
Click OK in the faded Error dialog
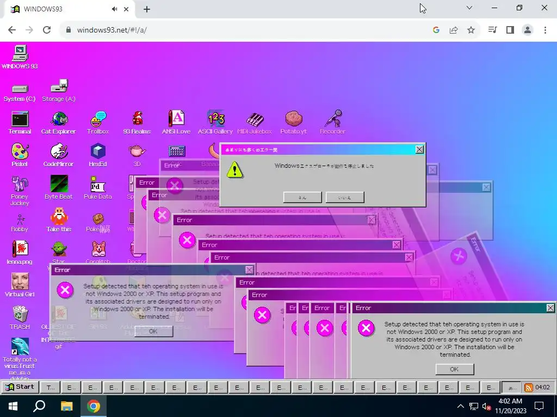(153, 331)
